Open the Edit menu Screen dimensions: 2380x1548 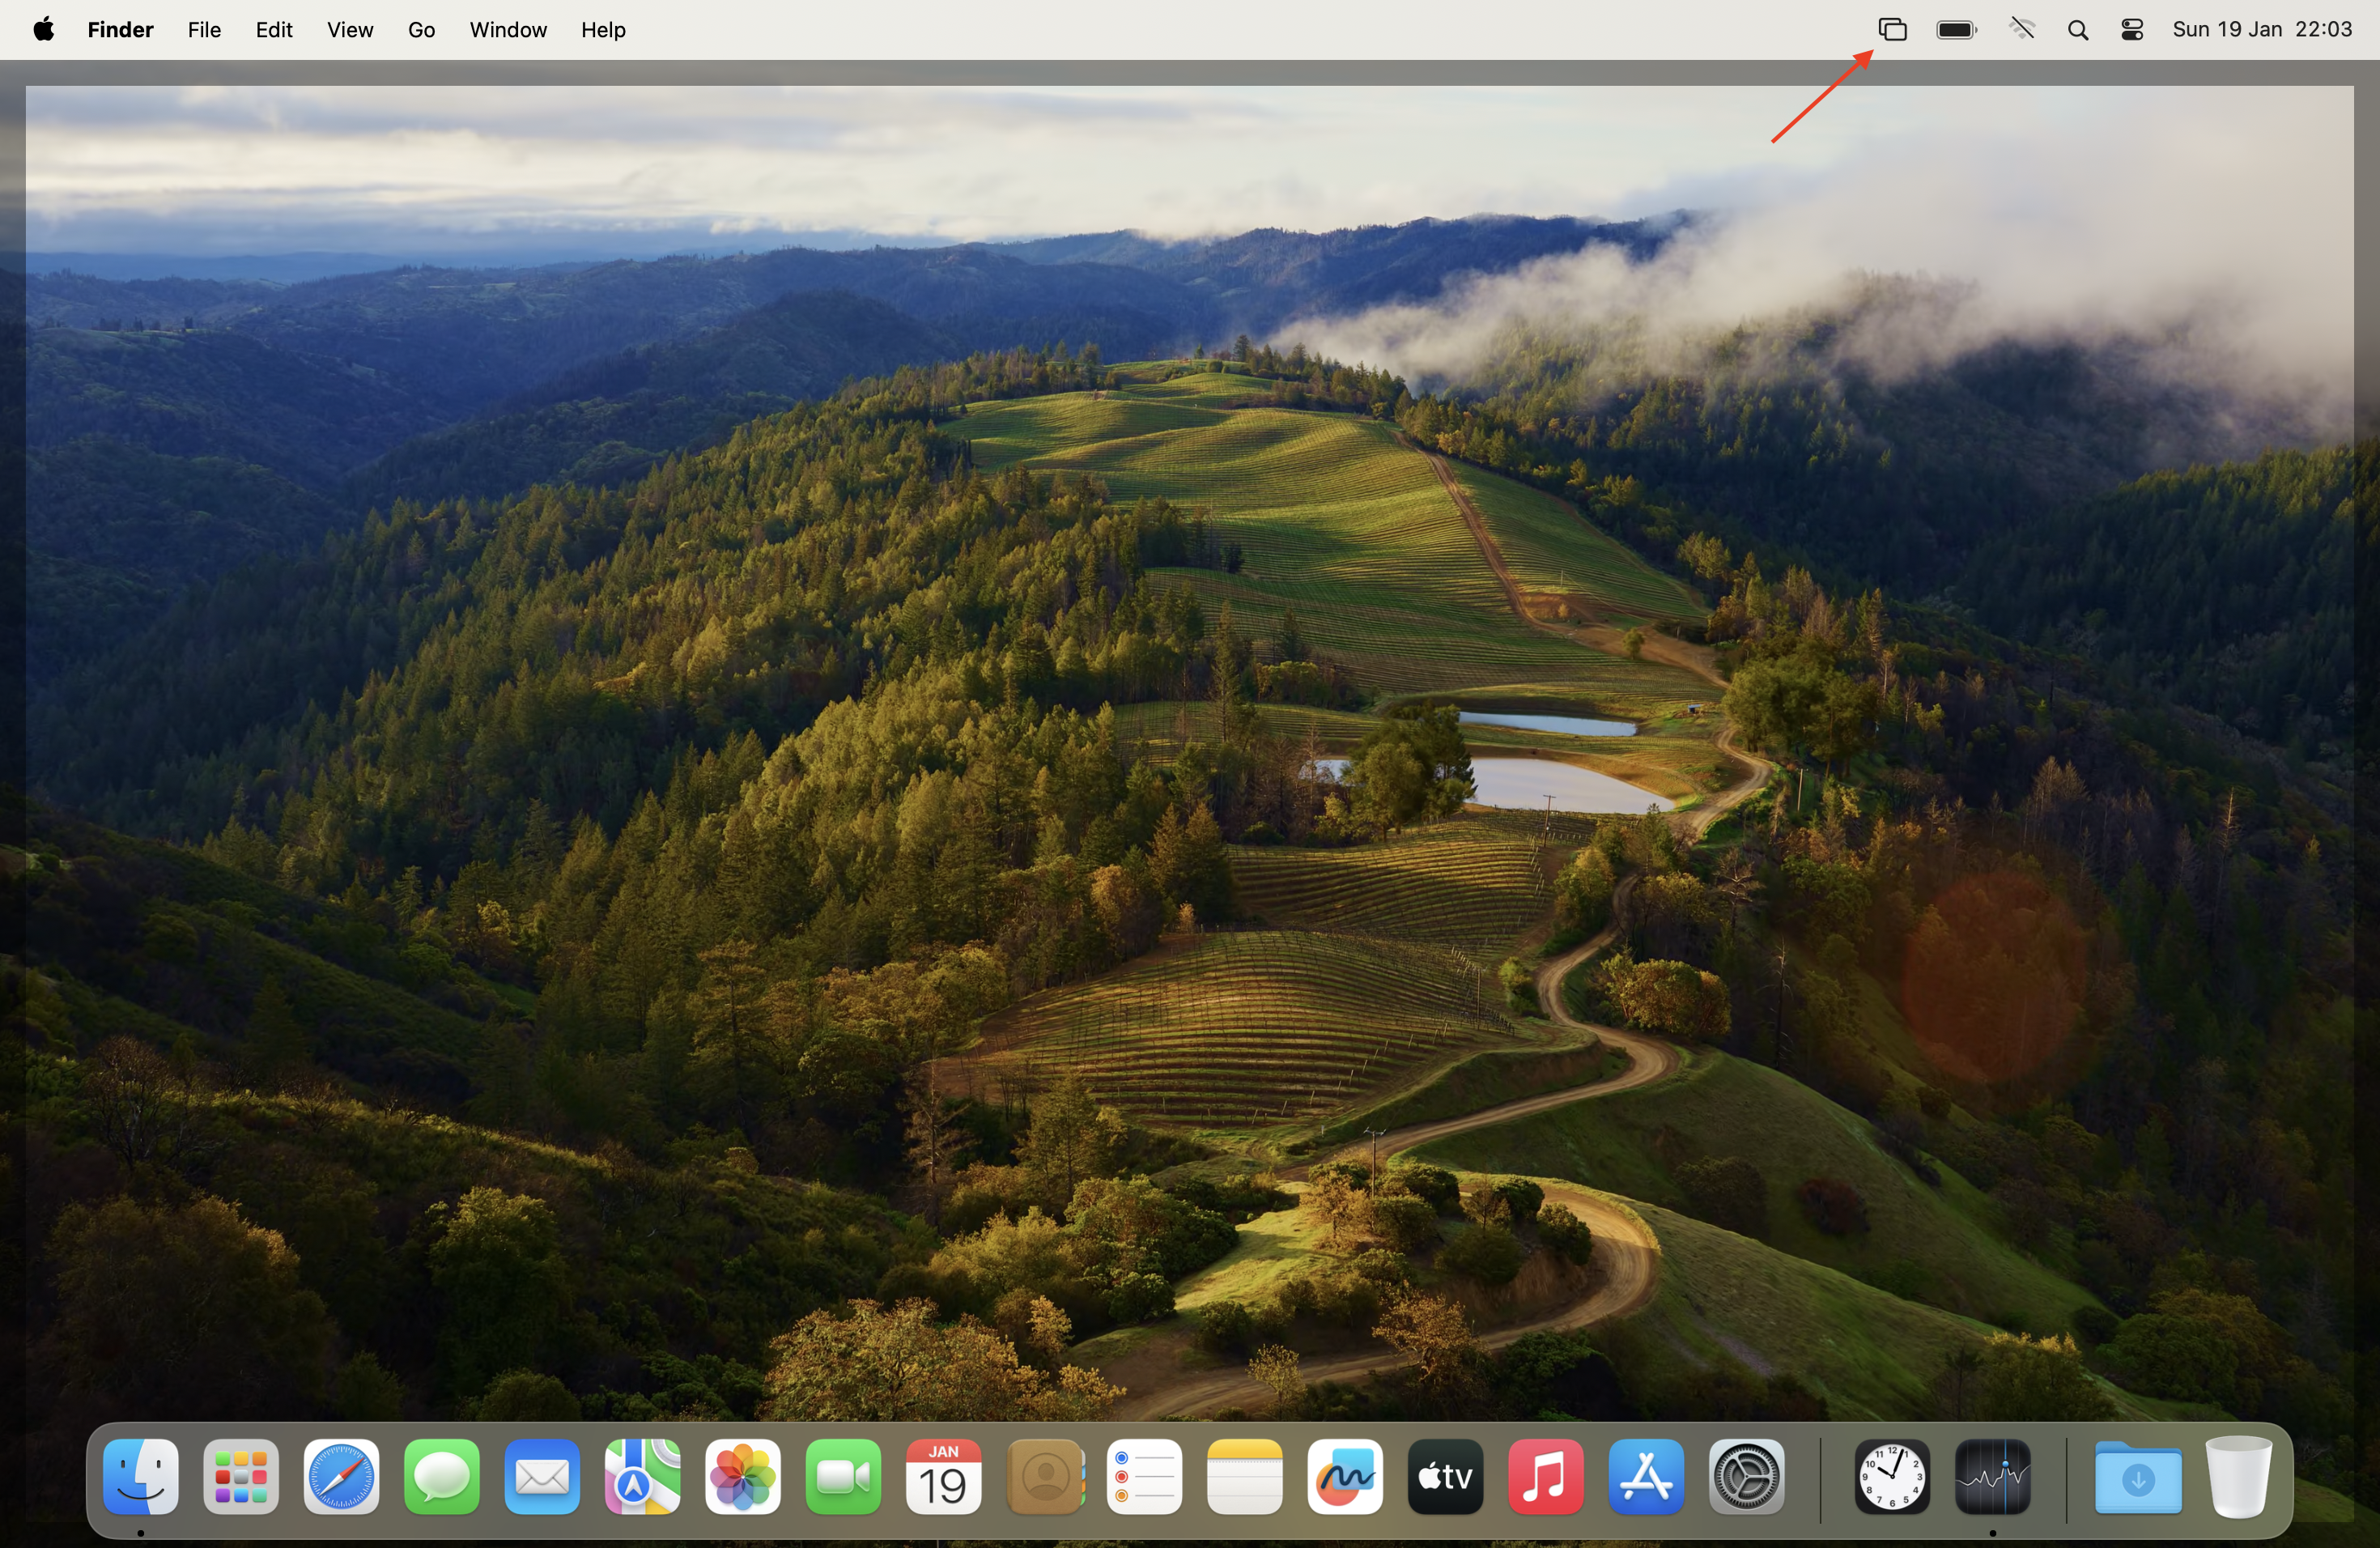click(274, 30)
